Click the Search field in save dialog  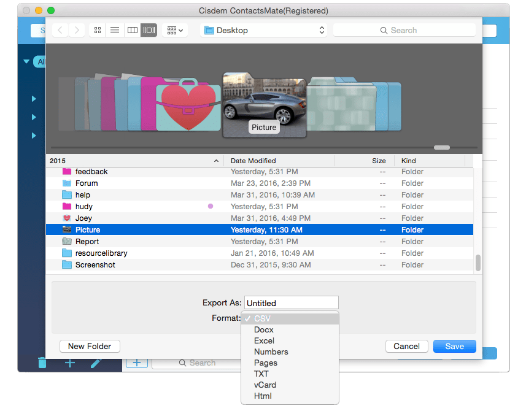tap(404, 30)
